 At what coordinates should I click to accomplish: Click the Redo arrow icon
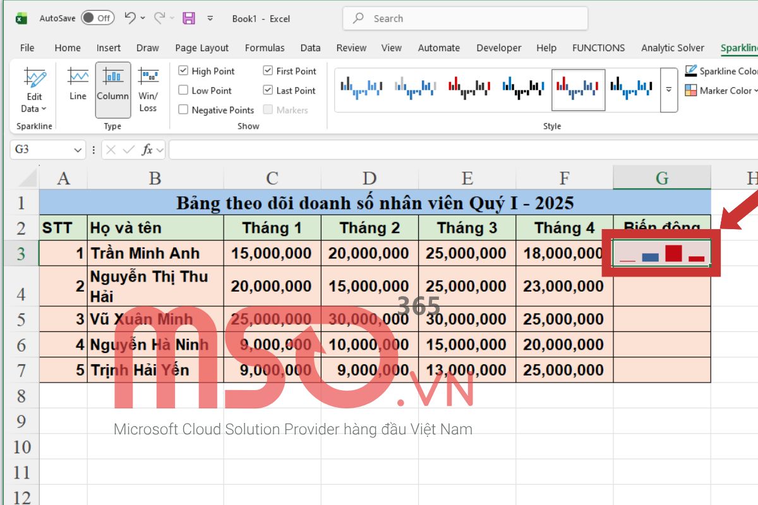(159, 18)
